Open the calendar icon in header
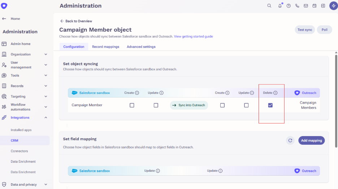This screenshot has width=338, height=189. point(315,6)
